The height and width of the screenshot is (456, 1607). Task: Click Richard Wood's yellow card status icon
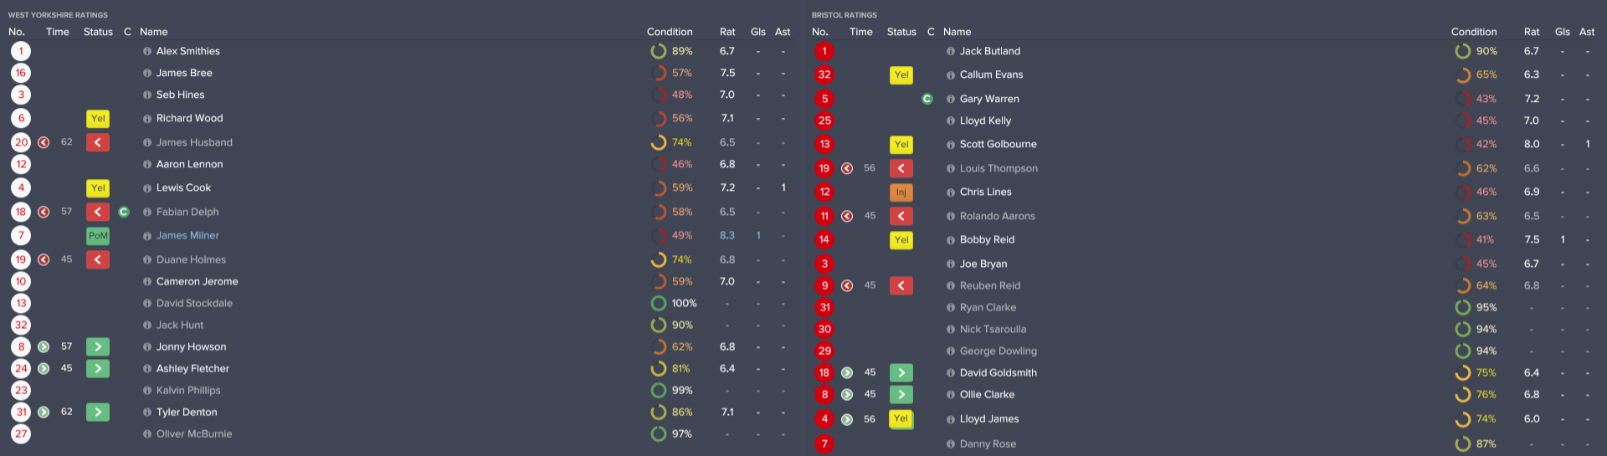click(98, 119)
